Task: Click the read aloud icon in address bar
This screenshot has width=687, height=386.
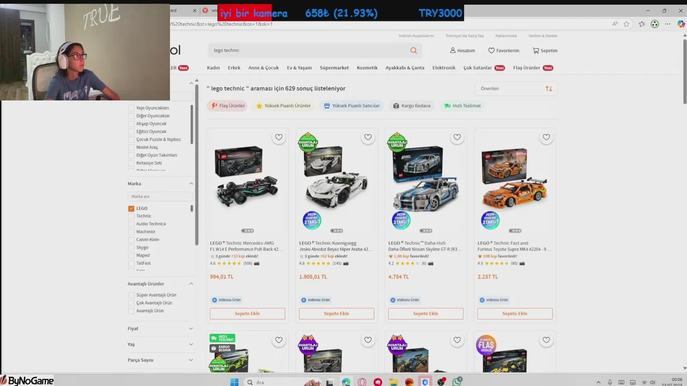Action: coord(615,24)
